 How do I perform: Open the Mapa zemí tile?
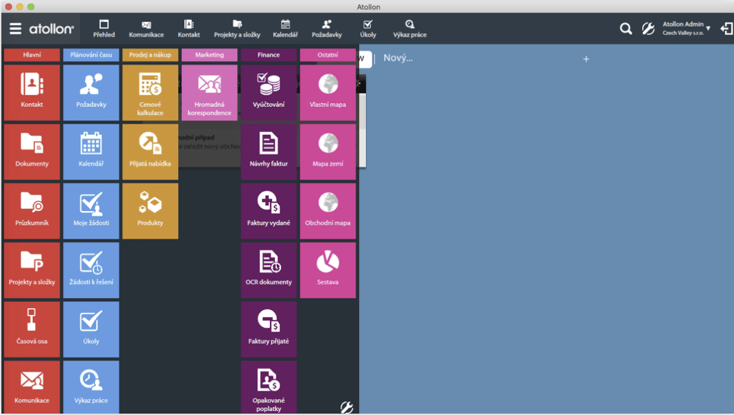click(328, 151)
